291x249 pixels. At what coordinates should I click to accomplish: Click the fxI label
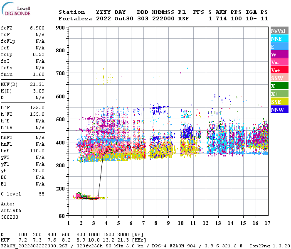tap(5, 61)
